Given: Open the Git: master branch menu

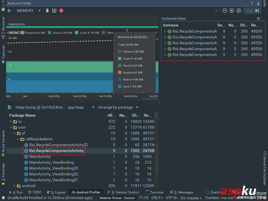Looking at the screenshot, I should click(191, 198).
